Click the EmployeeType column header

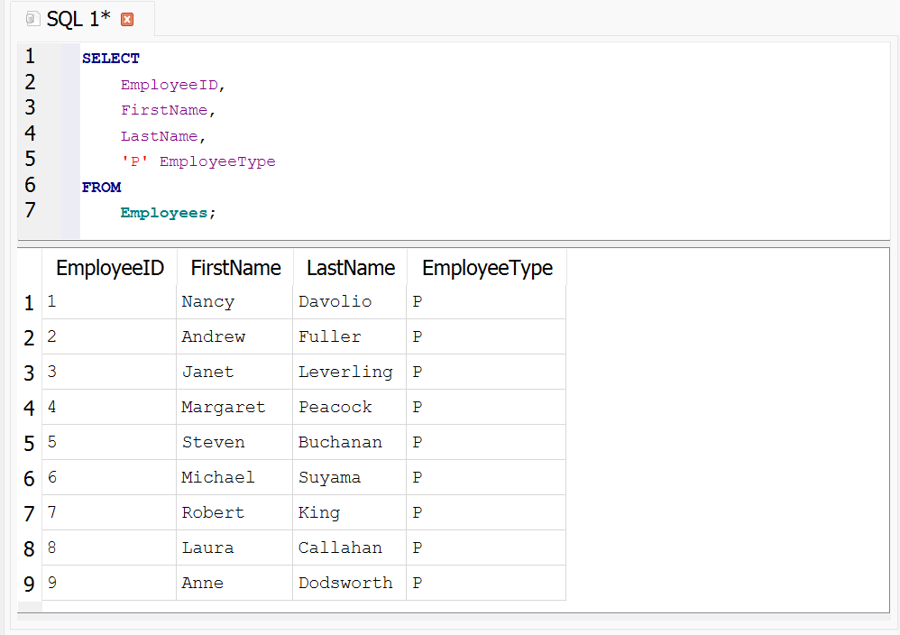tap(487, 268)
